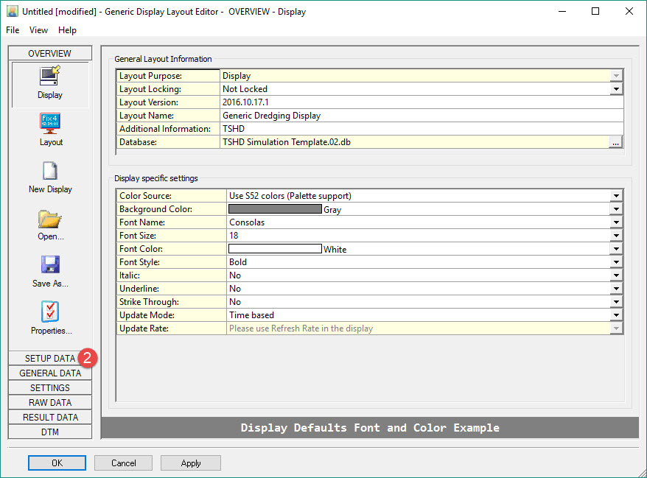This screenshot has width=647, height=478.
Task: Expand the Font Name dropdown
Action: [616, 222]
